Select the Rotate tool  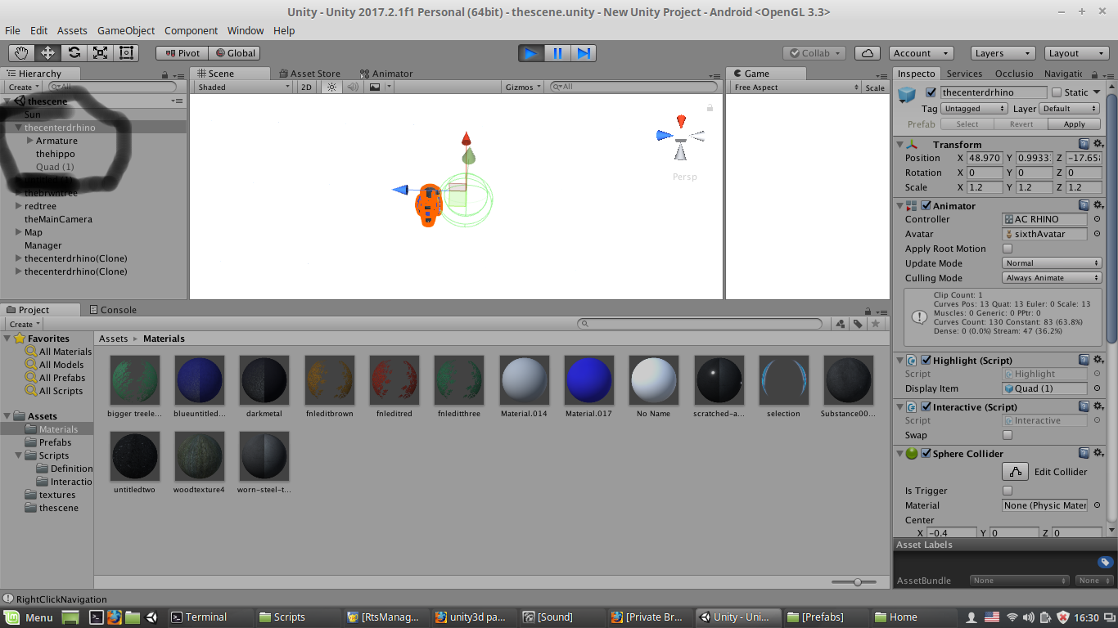click(x=74, y=53)
